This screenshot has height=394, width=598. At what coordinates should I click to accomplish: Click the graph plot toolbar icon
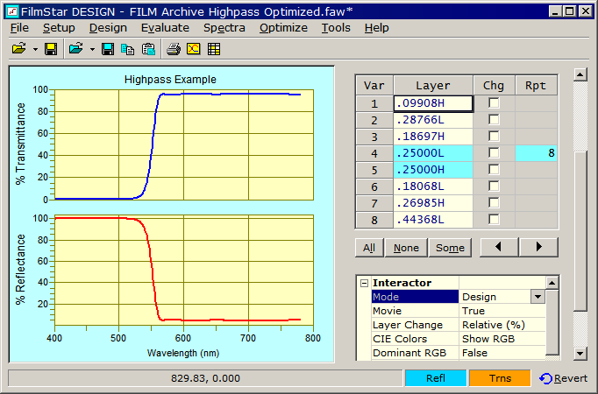[x=194, y=49]
